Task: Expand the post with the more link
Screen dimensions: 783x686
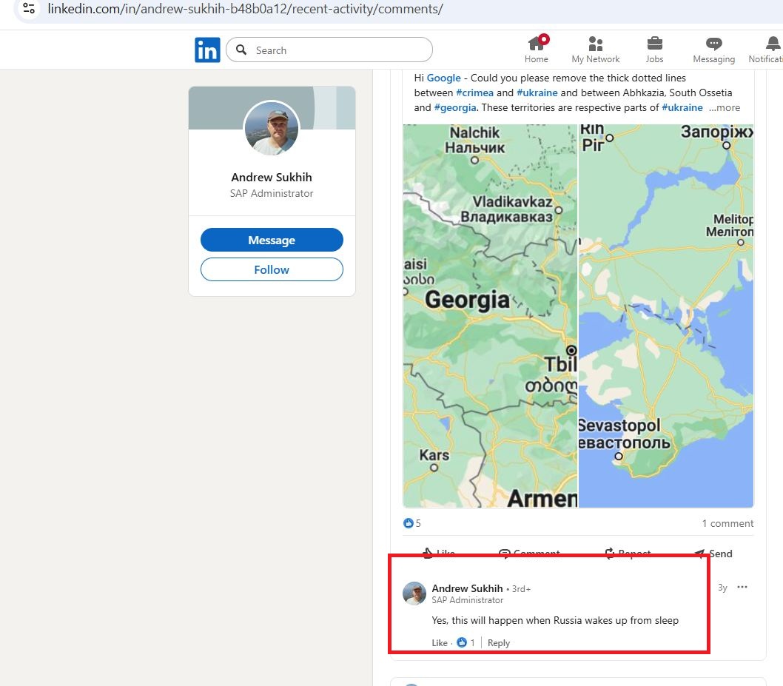Action: click(725, 107)
